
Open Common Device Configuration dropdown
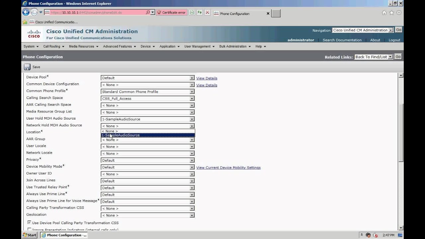click(x=147, y=85)
